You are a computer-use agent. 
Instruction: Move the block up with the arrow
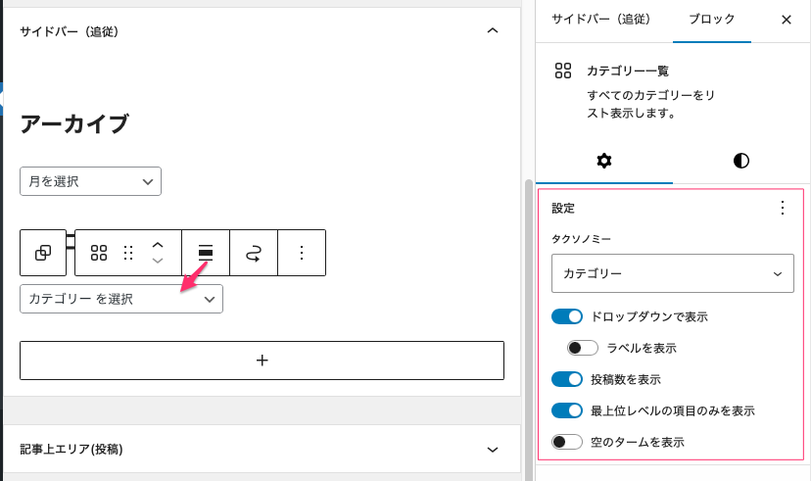(x=157, y=245)
